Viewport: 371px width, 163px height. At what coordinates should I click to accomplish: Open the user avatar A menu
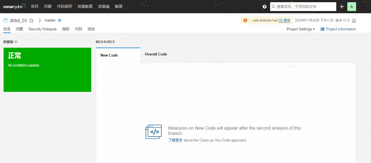351,7
